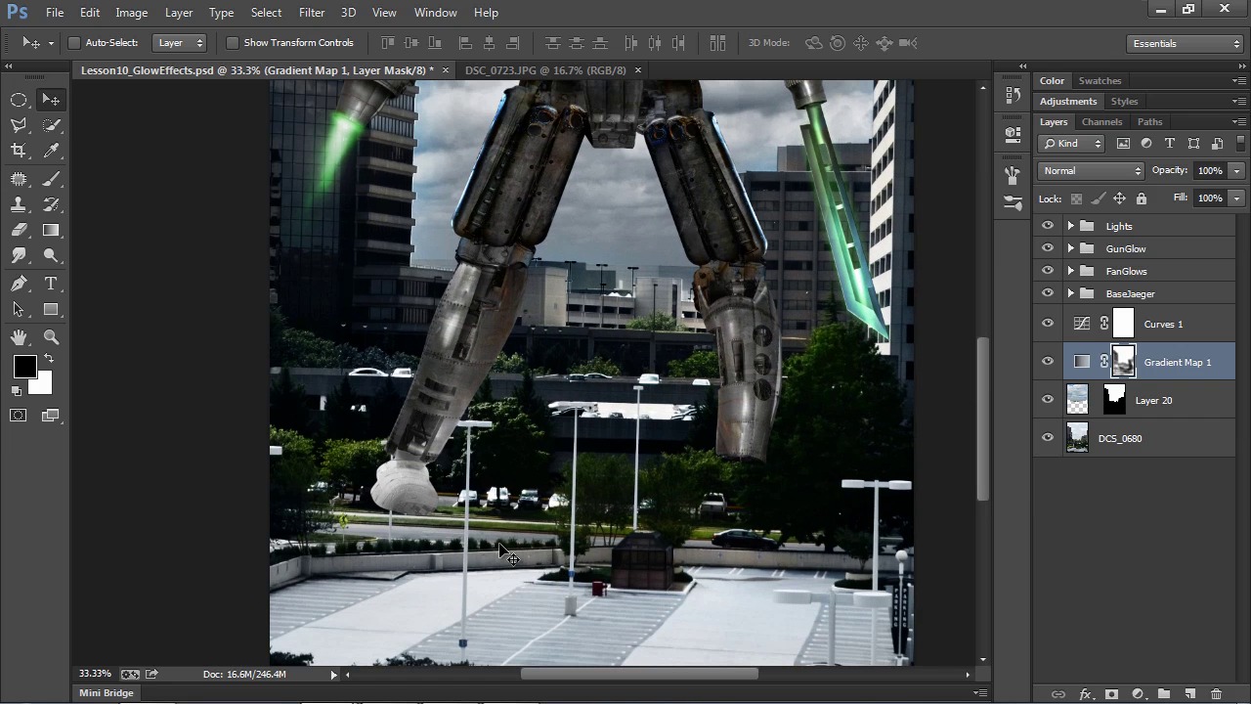This screenshot has height=704, width=1251.
Task: Enable the Auto-Select checkbox
Action: point(74,43)
